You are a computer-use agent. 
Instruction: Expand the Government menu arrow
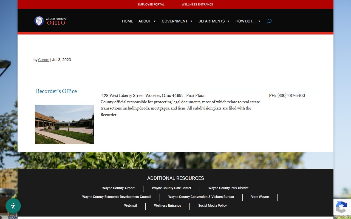click(191, 21)
